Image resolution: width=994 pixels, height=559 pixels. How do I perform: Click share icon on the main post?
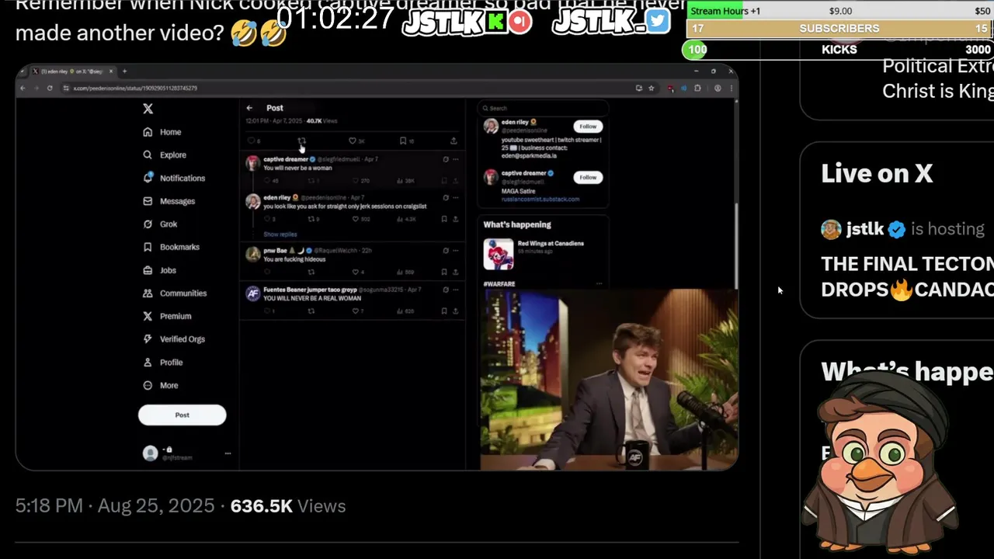(454, 141)
